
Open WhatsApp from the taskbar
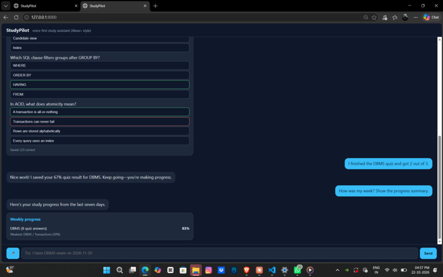pyautogui.click(x=297, y=270)
